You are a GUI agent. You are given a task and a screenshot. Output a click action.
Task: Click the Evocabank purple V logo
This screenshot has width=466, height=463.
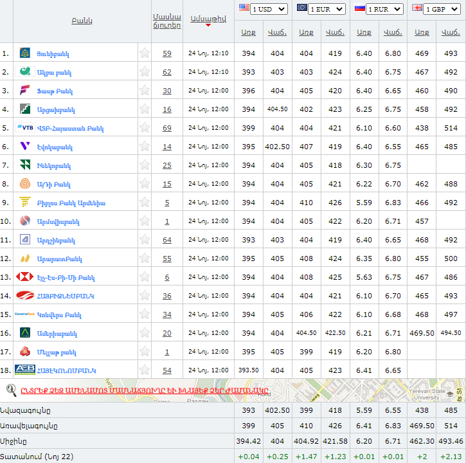pos(25,146)
